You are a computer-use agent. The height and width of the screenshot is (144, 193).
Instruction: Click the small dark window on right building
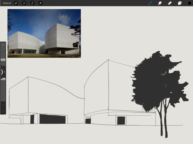[x=121, y=120]
